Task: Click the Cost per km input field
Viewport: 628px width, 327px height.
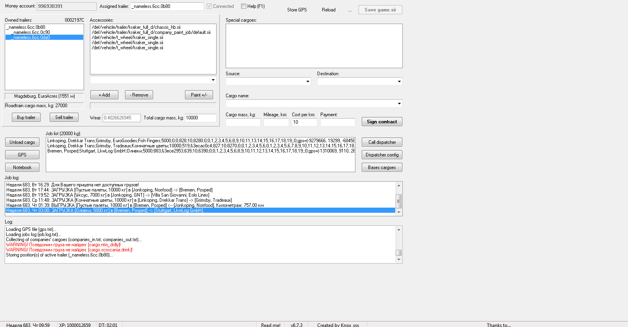Action: coord(304,122)
